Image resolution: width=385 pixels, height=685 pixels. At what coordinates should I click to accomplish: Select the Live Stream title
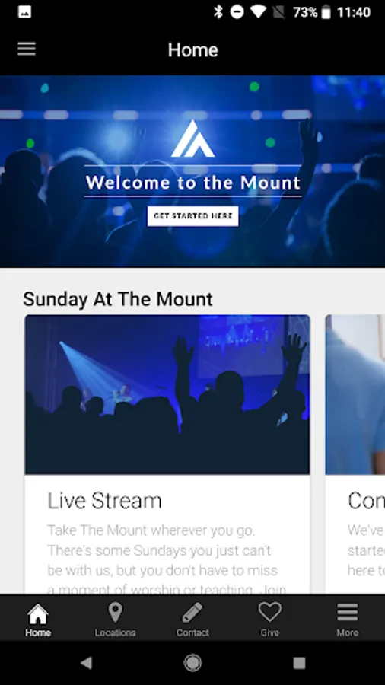pos(104,501)
